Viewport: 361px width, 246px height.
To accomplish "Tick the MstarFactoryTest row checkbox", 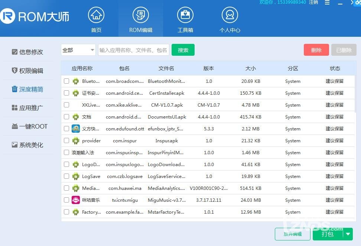I will (66, 212).
